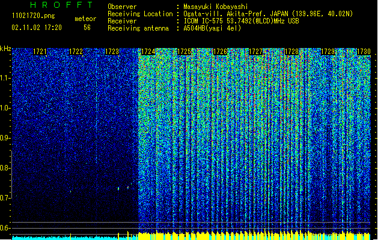Screen dimensions: 378x240
Task: Click the 1721 time marker
Action: point(40,52)
